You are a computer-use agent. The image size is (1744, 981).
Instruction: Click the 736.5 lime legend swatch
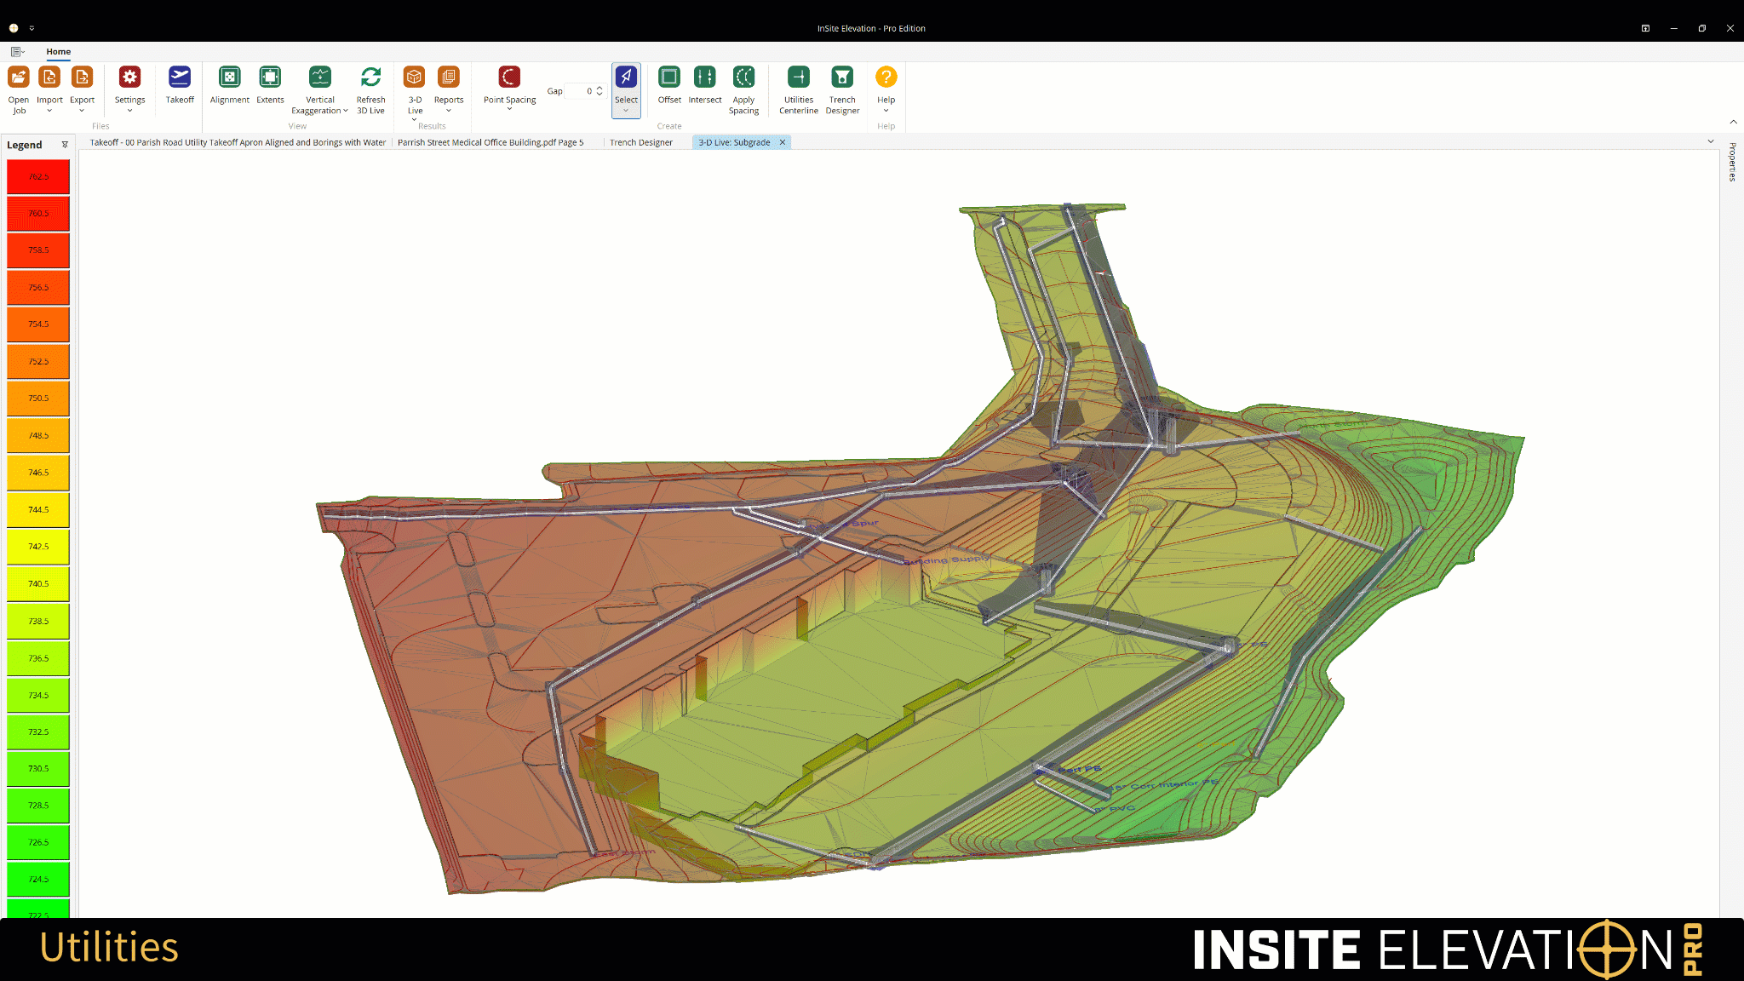pos(38,658)
